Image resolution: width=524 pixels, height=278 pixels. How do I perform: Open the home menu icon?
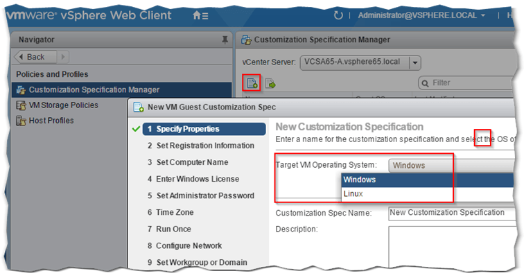(x=200, y=15)
